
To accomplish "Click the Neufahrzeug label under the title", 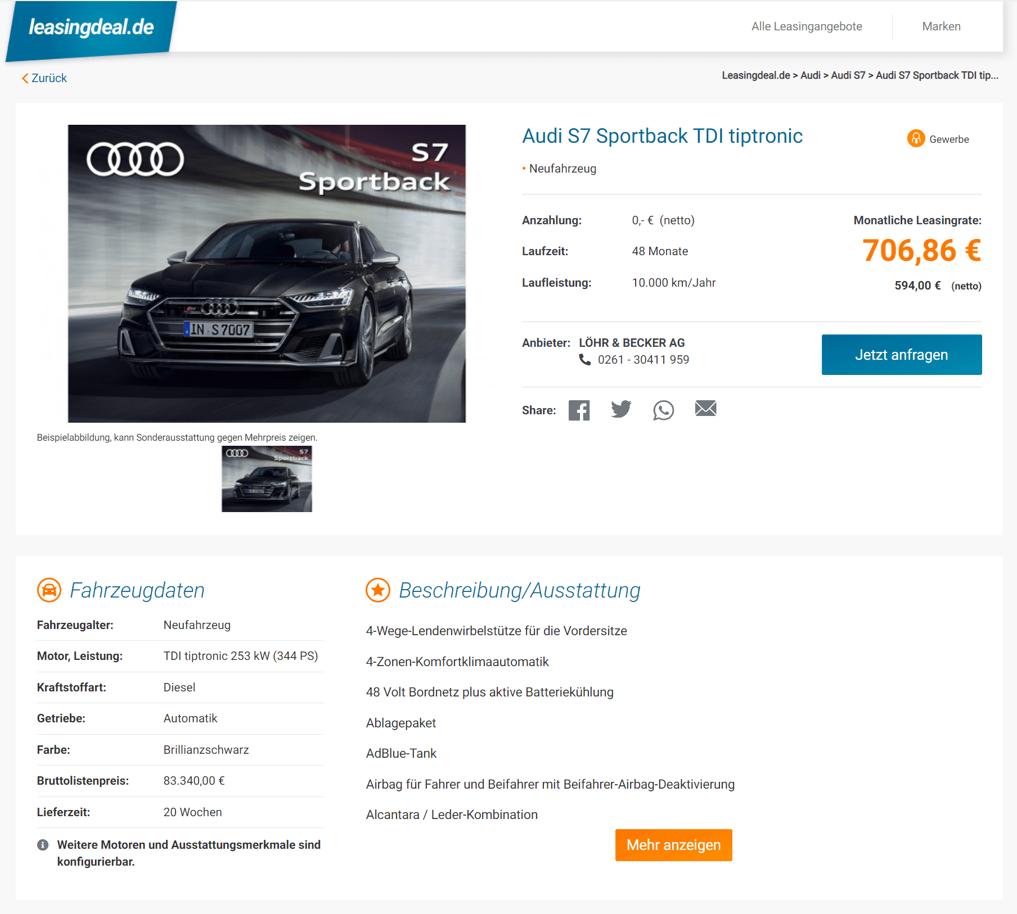I will 562,169.
